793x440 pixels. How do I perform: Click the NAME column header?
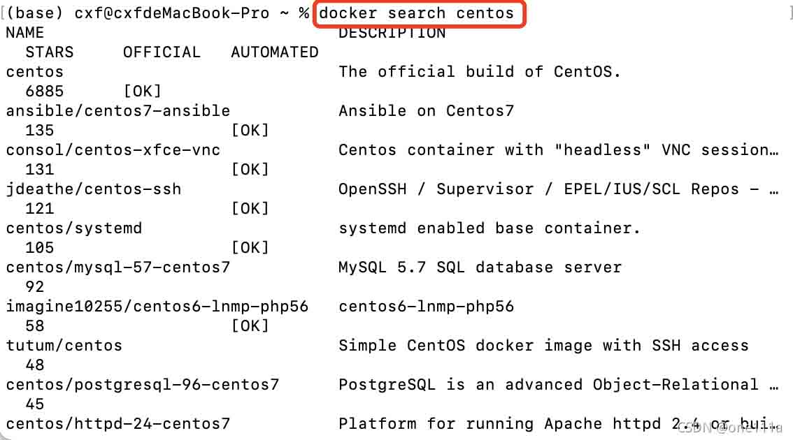(24, 33)
